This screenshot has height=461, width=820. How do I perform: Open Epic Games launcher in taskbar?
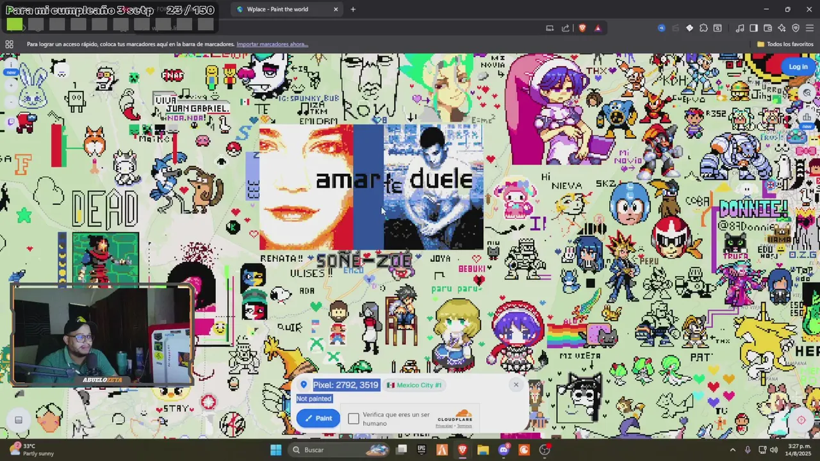[x=422, y=449]
